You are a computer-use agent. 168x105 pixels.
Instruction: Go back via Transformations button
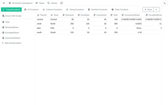coord(11,9)
